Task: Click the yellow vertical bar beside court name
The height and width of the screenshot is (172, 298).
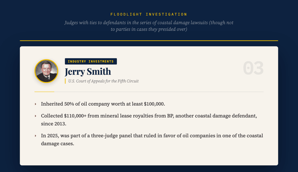Action: click(65, 81)
